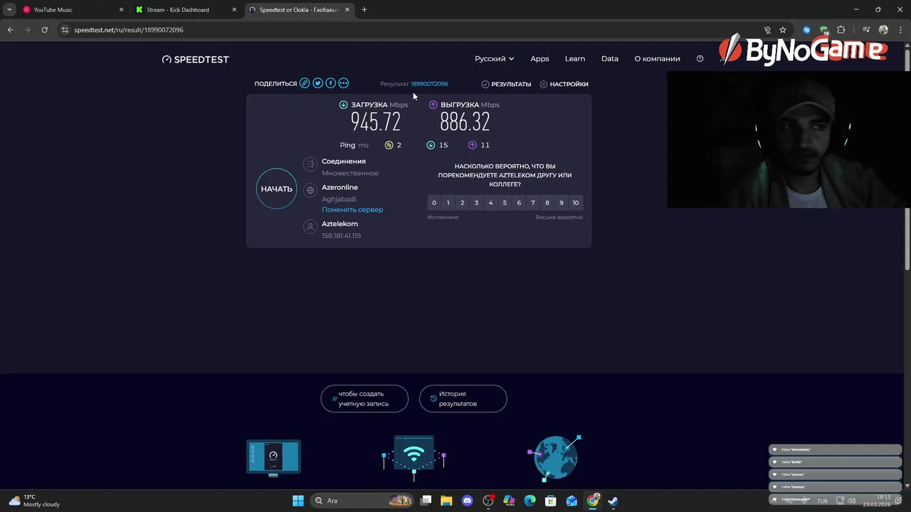Expand the Русский language dropdown

click(x=495, y=59)
